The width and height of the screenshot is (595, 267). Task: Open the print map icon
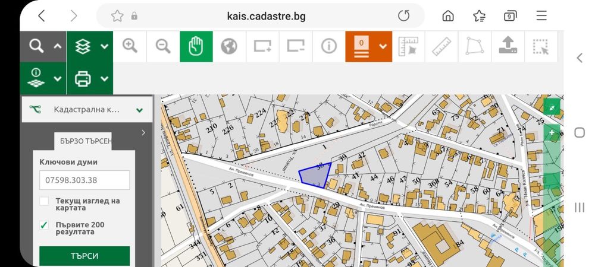[x=83, y=79]
